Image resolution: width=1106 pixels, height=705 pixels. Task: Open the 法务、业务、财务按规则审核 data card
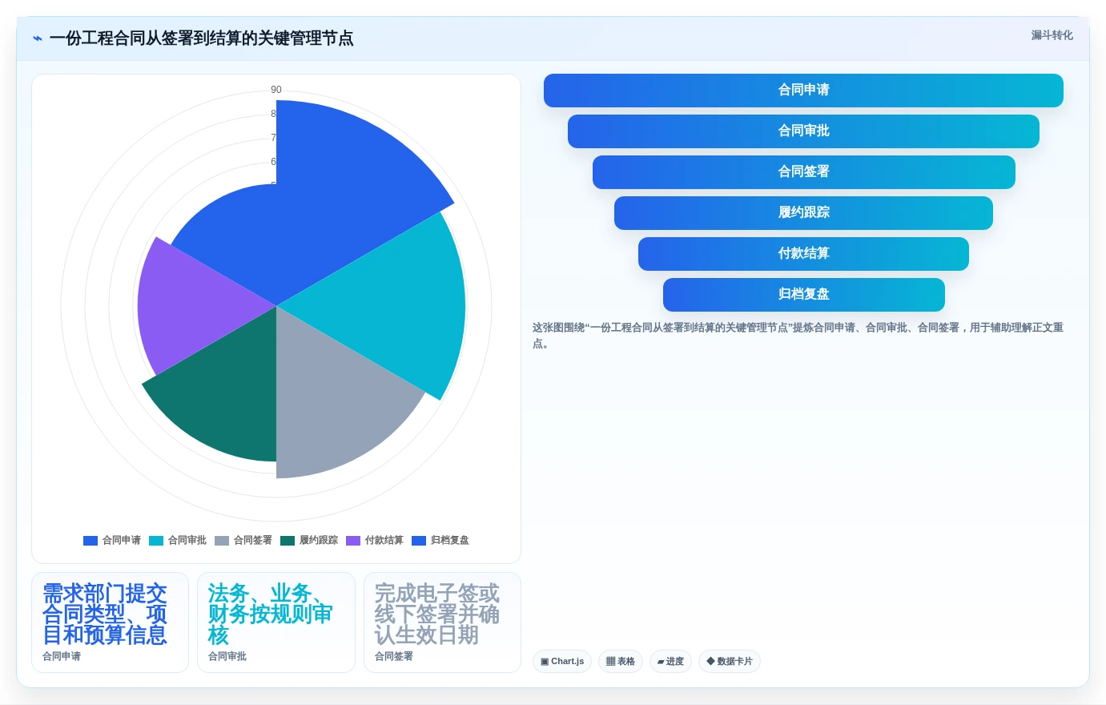tap(276, 622)
